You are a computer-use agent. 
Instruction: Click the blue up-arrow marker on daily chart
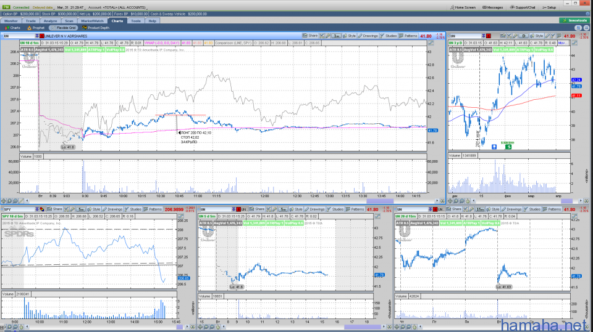(x=494, y=147)
